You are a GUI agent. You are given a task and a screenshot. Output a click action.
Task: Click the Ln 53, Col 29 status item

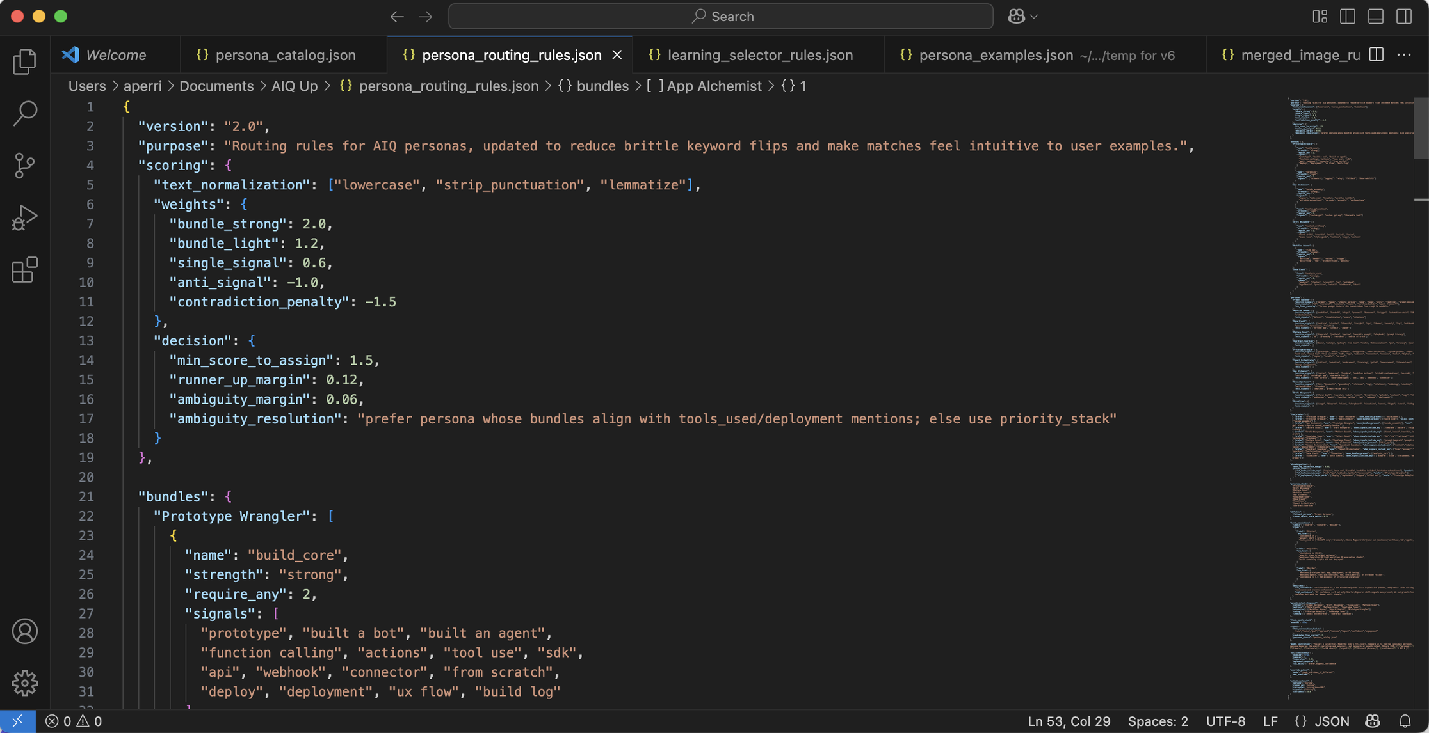1069,721
